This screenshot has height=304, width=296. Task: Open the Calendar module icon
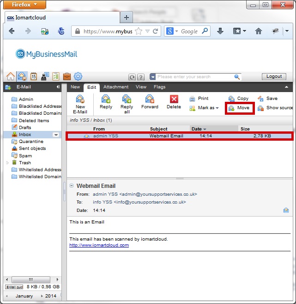pos(34,76)
